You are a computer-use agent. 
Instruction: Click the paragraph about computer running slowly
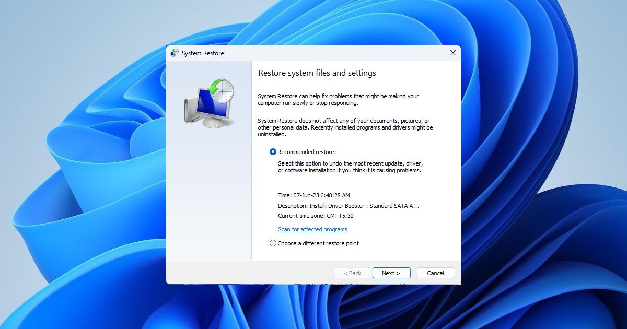[338, 100]
